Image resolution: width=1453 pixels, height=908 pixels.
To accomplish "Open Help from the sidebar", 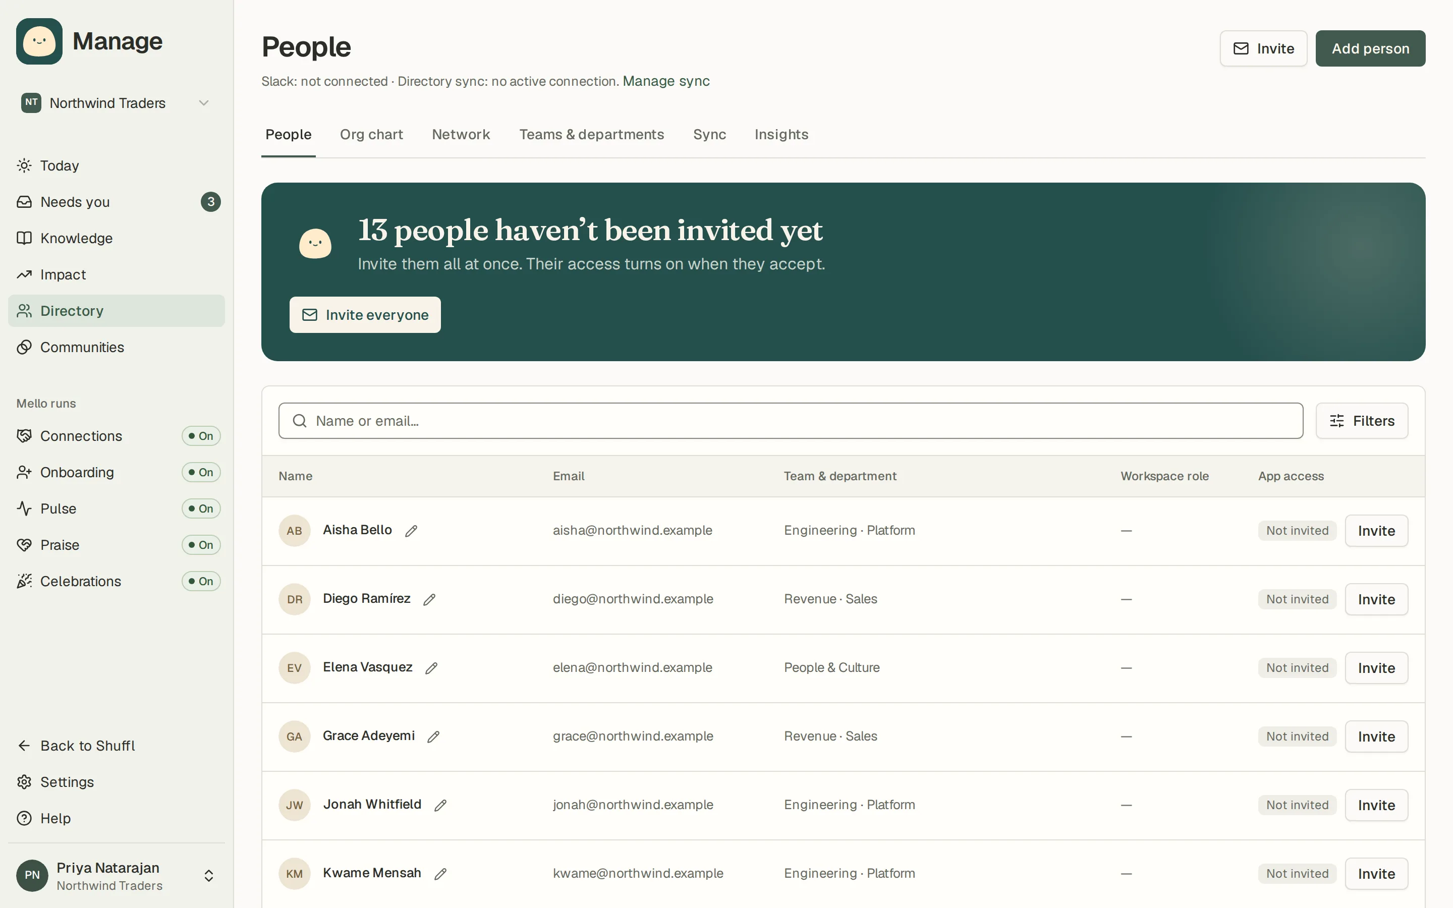I will coord(117,819).
